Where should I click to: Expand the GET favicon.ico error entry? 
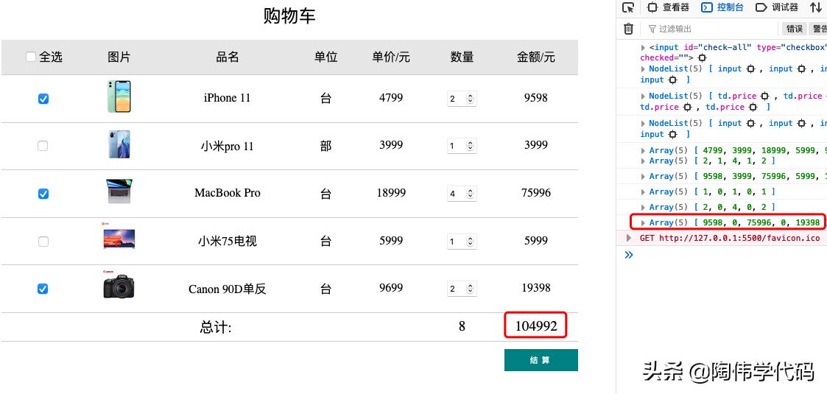coord(628,238)
